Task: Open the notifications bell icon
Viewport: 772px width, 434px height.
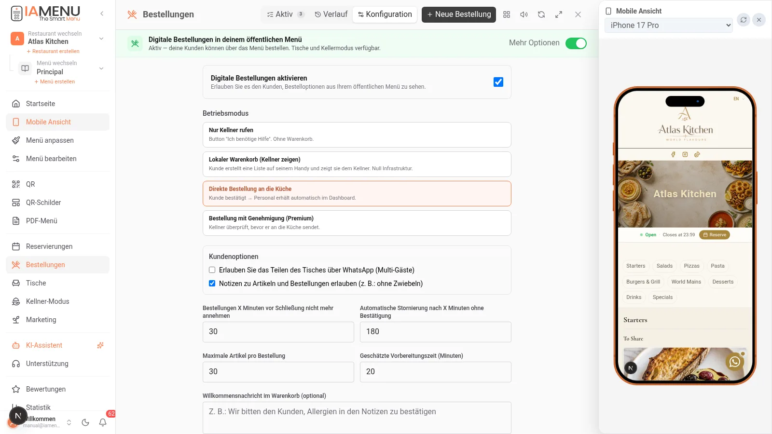Action: [x=103, y=422]
